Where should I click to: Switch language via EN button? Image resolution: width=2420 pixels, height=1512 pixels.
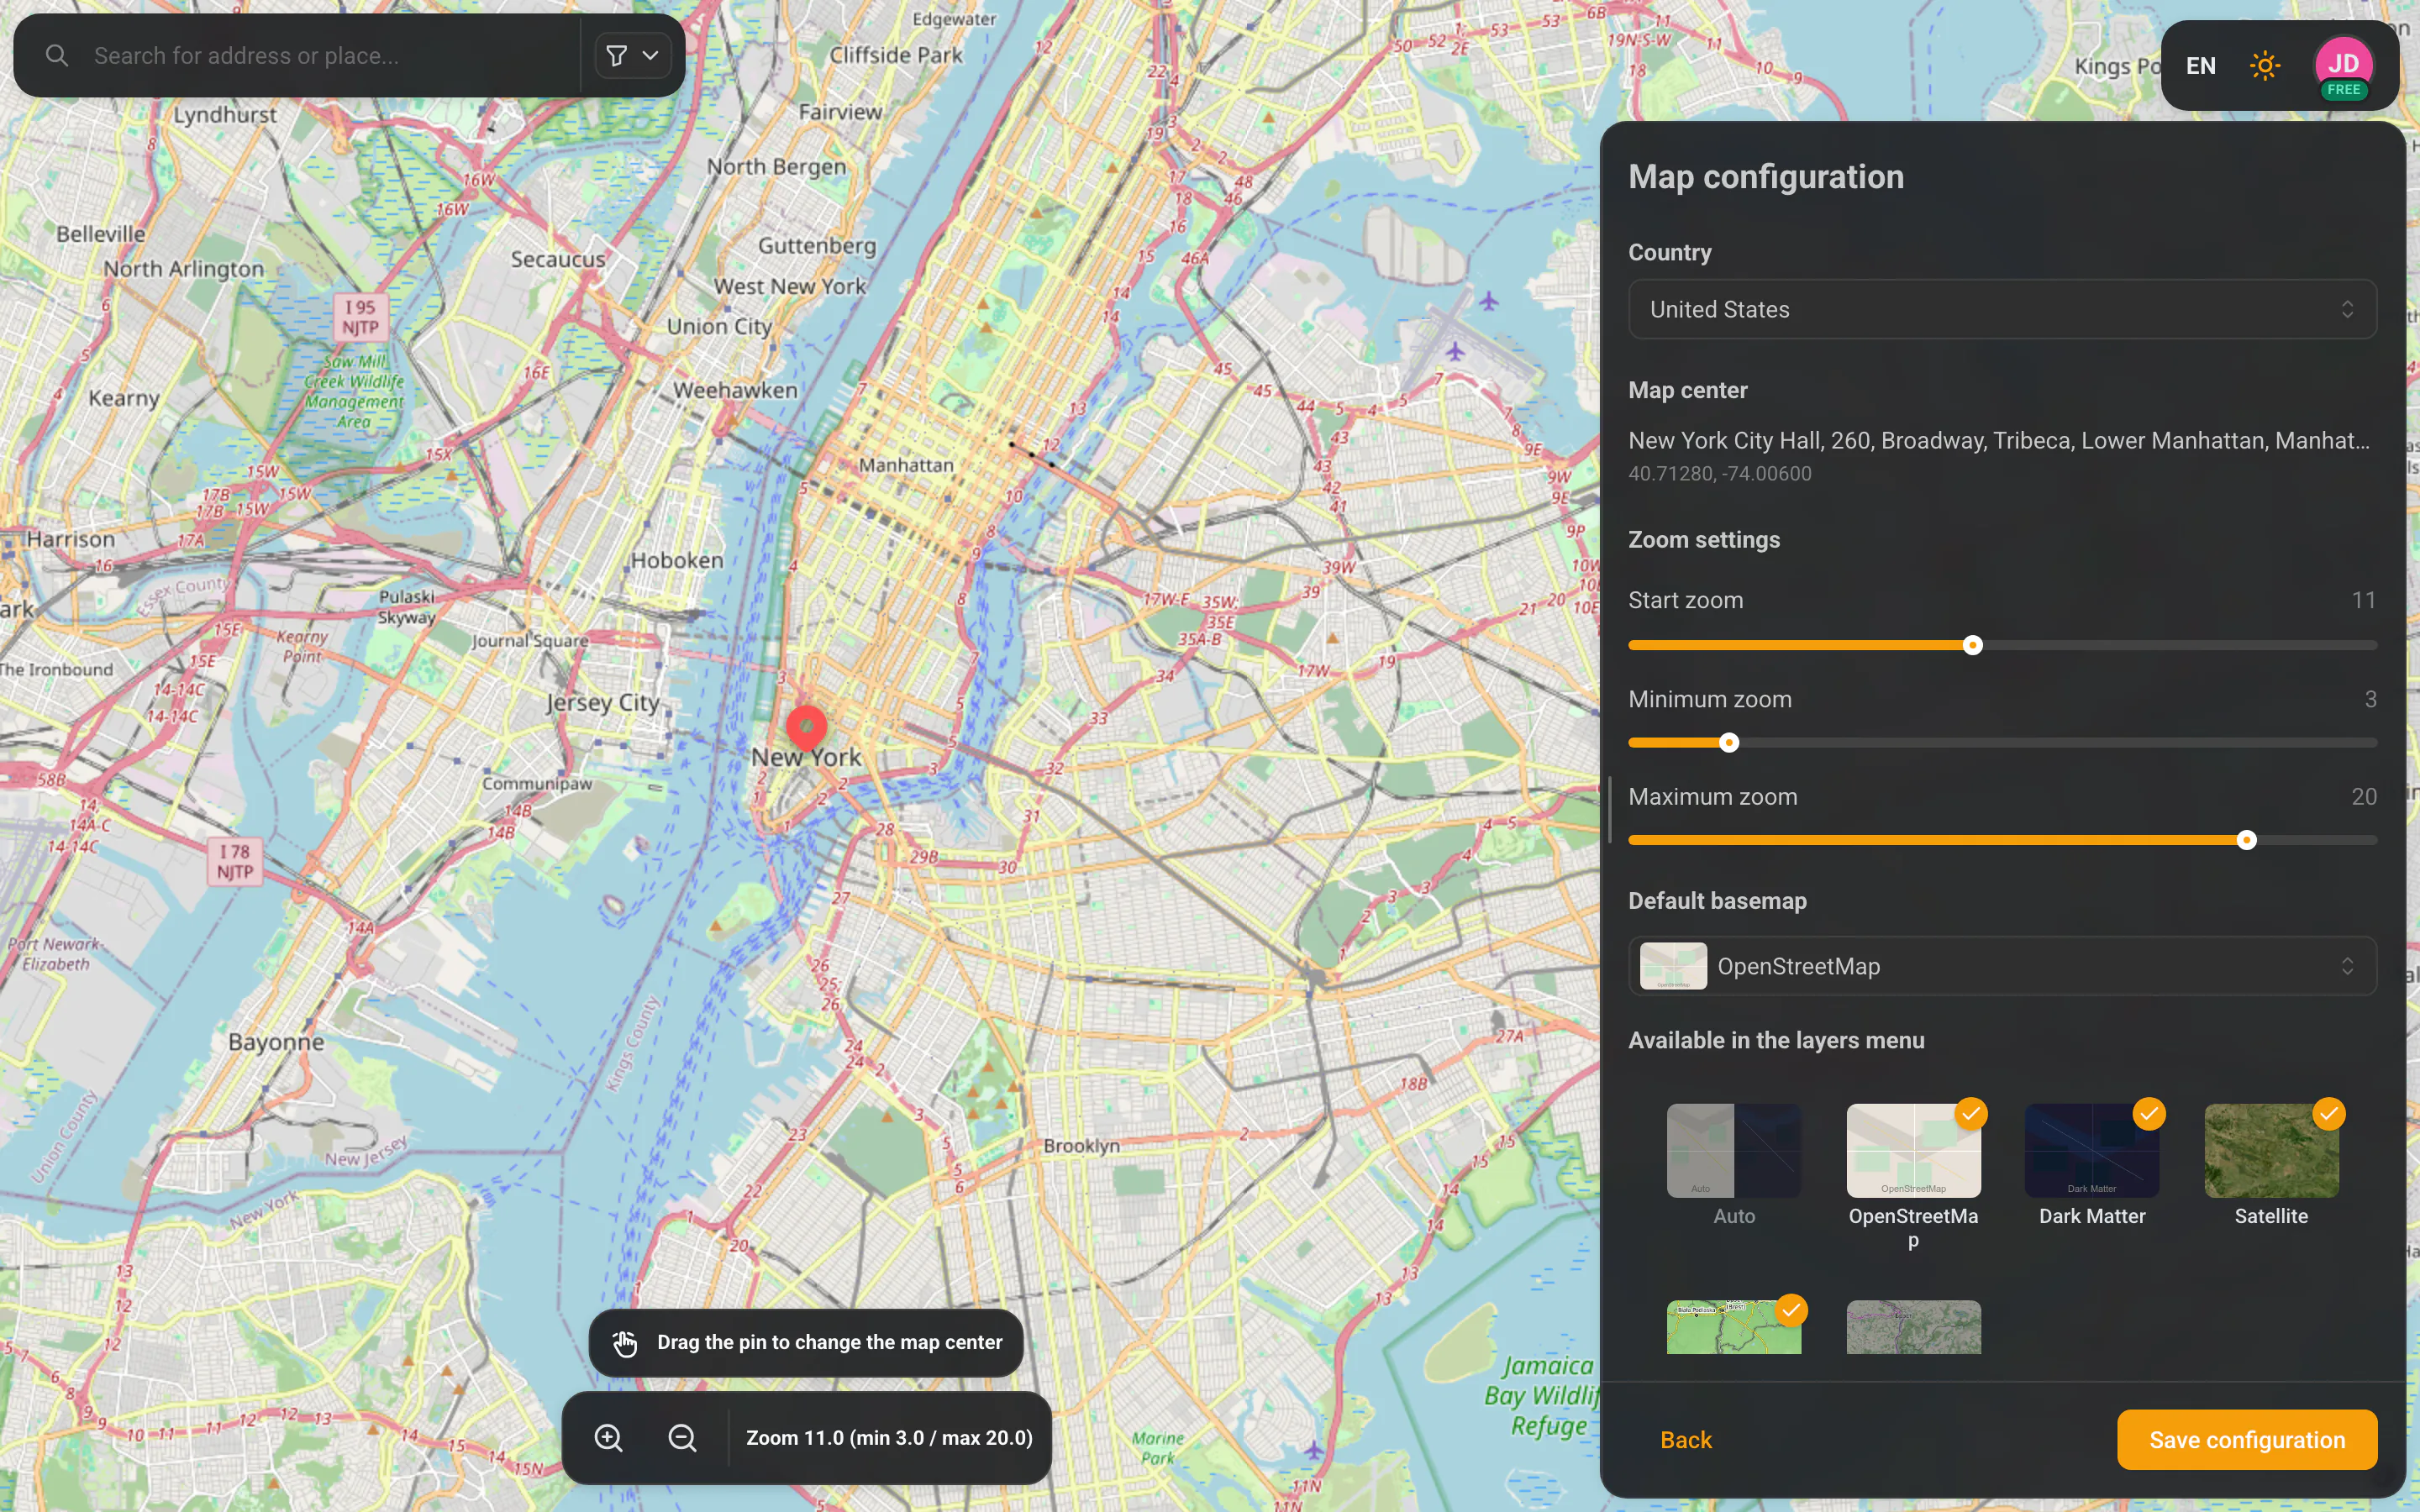[x=2200, y=66]
